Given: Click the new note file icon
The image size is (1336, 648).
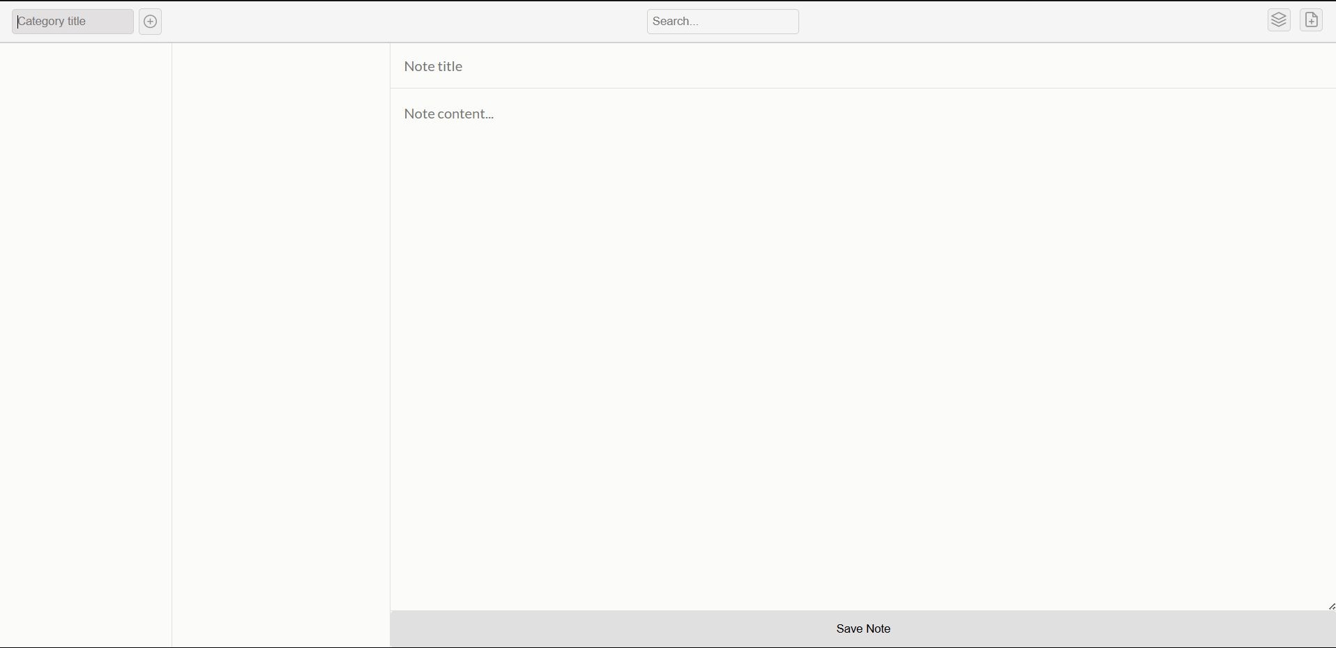Looking at the screenshot, I should (1312, 20).
